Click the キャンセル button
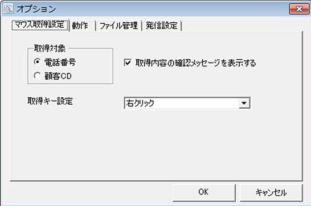Viewport: 311px width, 206px height. pyautogui.click(x=271, y=192)
